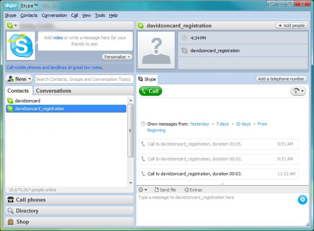Viewport: 314px width, 231px height.
Task: Click the davidzoncard status icon in contacts
Action: tap(10, 101)
